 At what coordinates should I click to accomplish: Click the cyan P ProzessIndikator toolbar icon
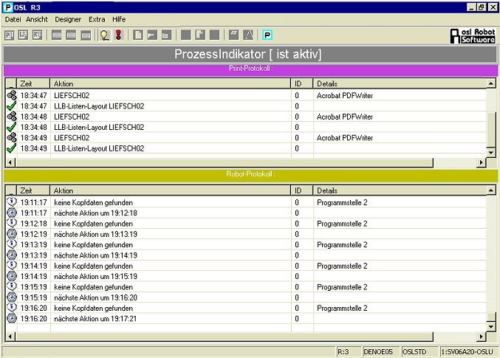tap(267, 35)
